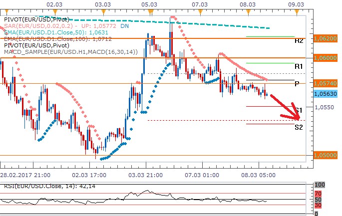Select the P pivot level label

[297, 84]
